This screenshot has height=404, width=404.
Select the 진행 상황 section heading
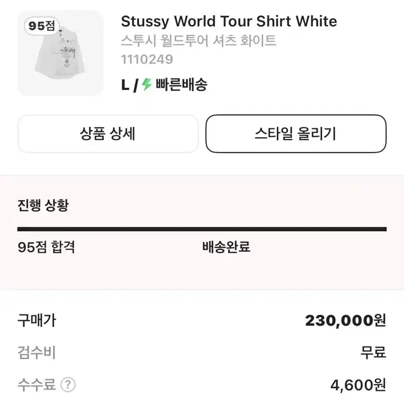coord(43,205)
